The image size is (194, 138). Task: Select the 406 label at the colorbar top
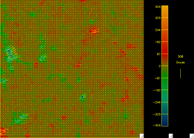click(x=158, y=7)
